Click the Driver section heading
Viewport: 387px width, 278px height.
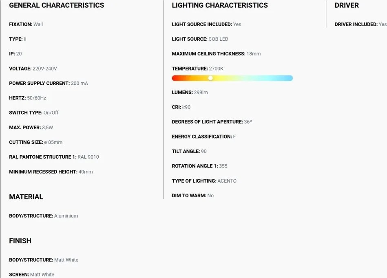[347, 5]
